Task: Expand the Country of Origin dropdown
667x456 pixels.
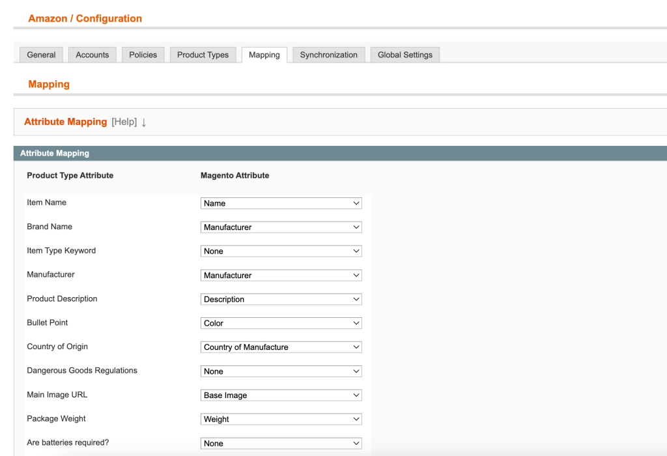Action: click(281, 347)
